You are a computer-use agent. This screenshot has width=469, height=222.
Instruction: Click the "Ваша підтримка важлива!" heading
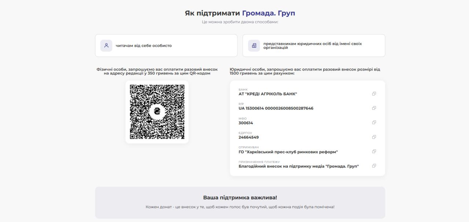point(240,198)
